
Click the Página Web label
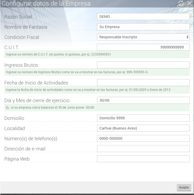pyautogui.click(x=17, y=159)
